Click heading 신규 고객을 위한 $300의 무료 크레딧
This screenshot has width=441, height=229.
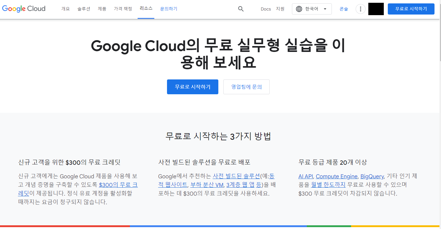pos(69,162)
